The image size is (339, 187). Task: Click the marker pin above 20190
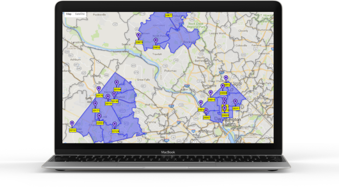coord(114,95)
